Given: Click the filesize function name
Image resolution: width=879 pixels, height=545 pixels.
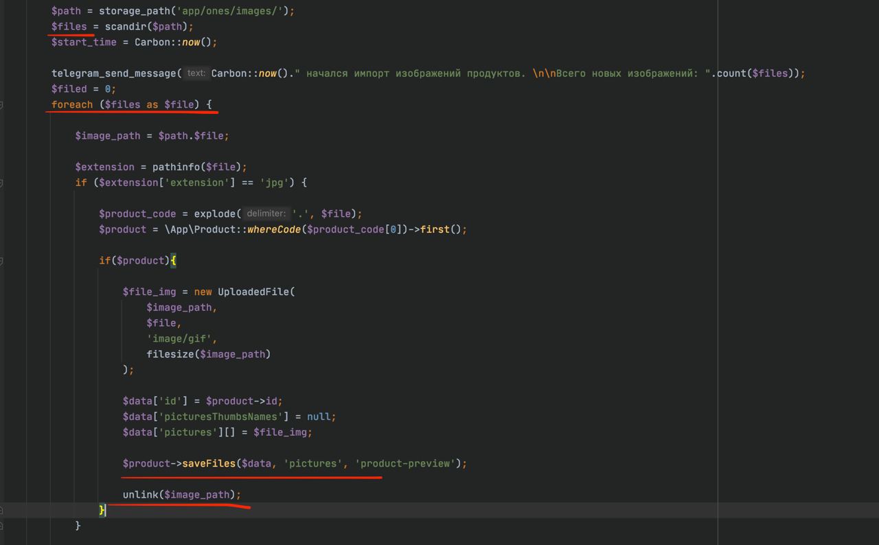Looking at the screenshot, I should click(170, 354).
